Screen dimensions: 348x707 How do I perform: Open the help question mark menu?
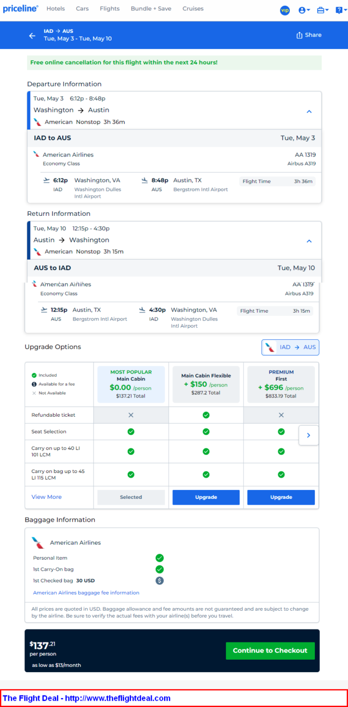[x=340, y=10]
